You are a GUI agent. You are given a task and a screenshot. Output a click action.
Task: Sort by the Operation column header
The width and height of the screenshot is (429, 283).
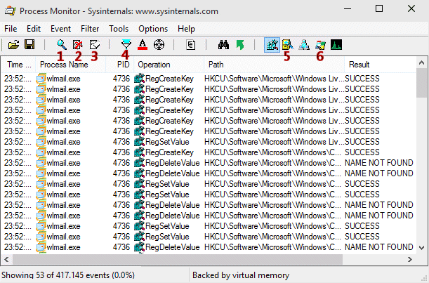[x=169, y=65]
